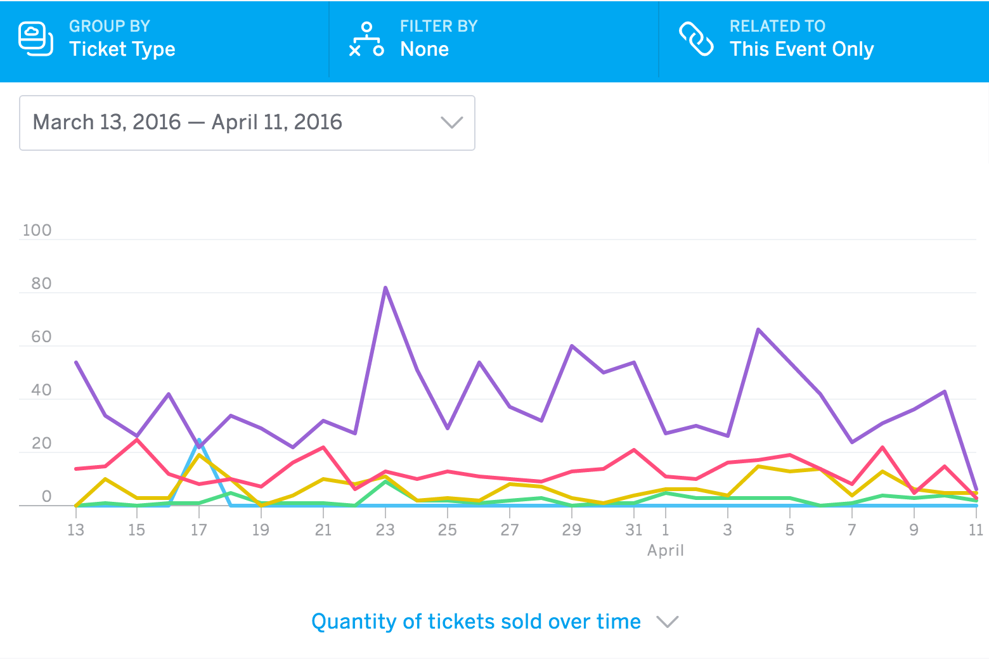
Task: Click the 31 date label on the x-axis
Action: (634, 530)
